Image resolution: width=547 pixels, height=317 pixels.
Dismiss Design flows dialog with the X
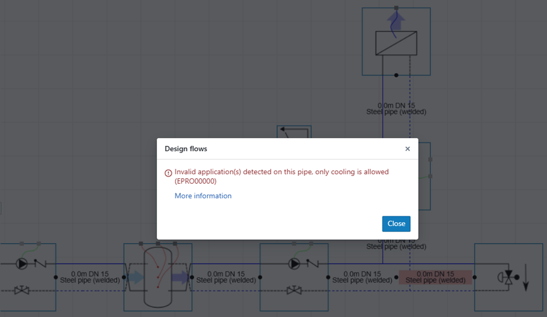pyautogui.click(x=408, y=149)
